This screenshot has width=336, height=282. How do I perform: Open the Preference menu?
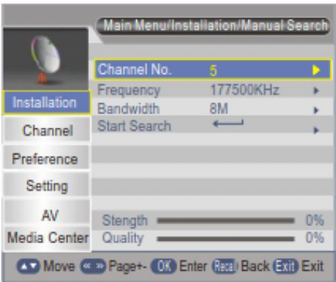tap(45, 159)
